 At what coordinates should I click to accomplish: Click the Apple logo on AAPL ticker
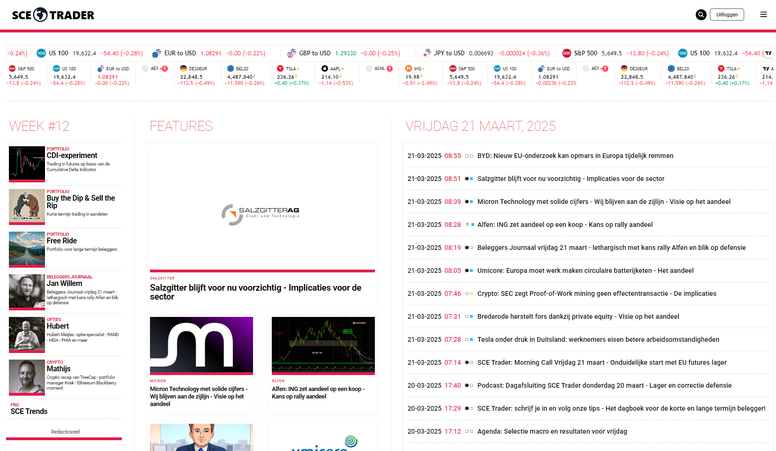(x=324, y=68)
